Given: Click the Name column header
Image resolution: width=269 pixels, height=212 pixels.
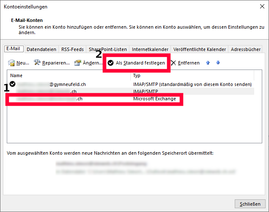Looking at the screenshot, I should (68, 76).
